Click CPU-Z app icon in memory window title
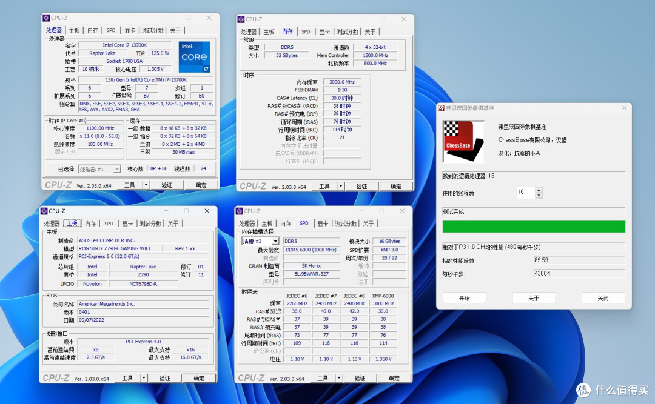The image size is (655, 404). click(241, 19)
